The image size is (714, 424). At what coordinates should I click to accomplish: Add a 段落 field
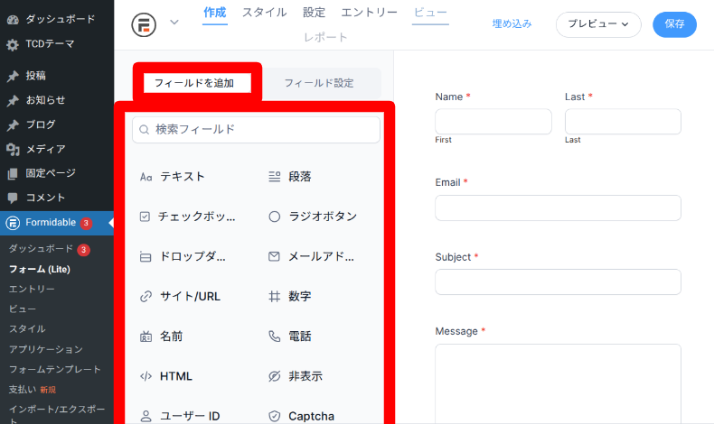pyautogui.click(x=289, y=177)
